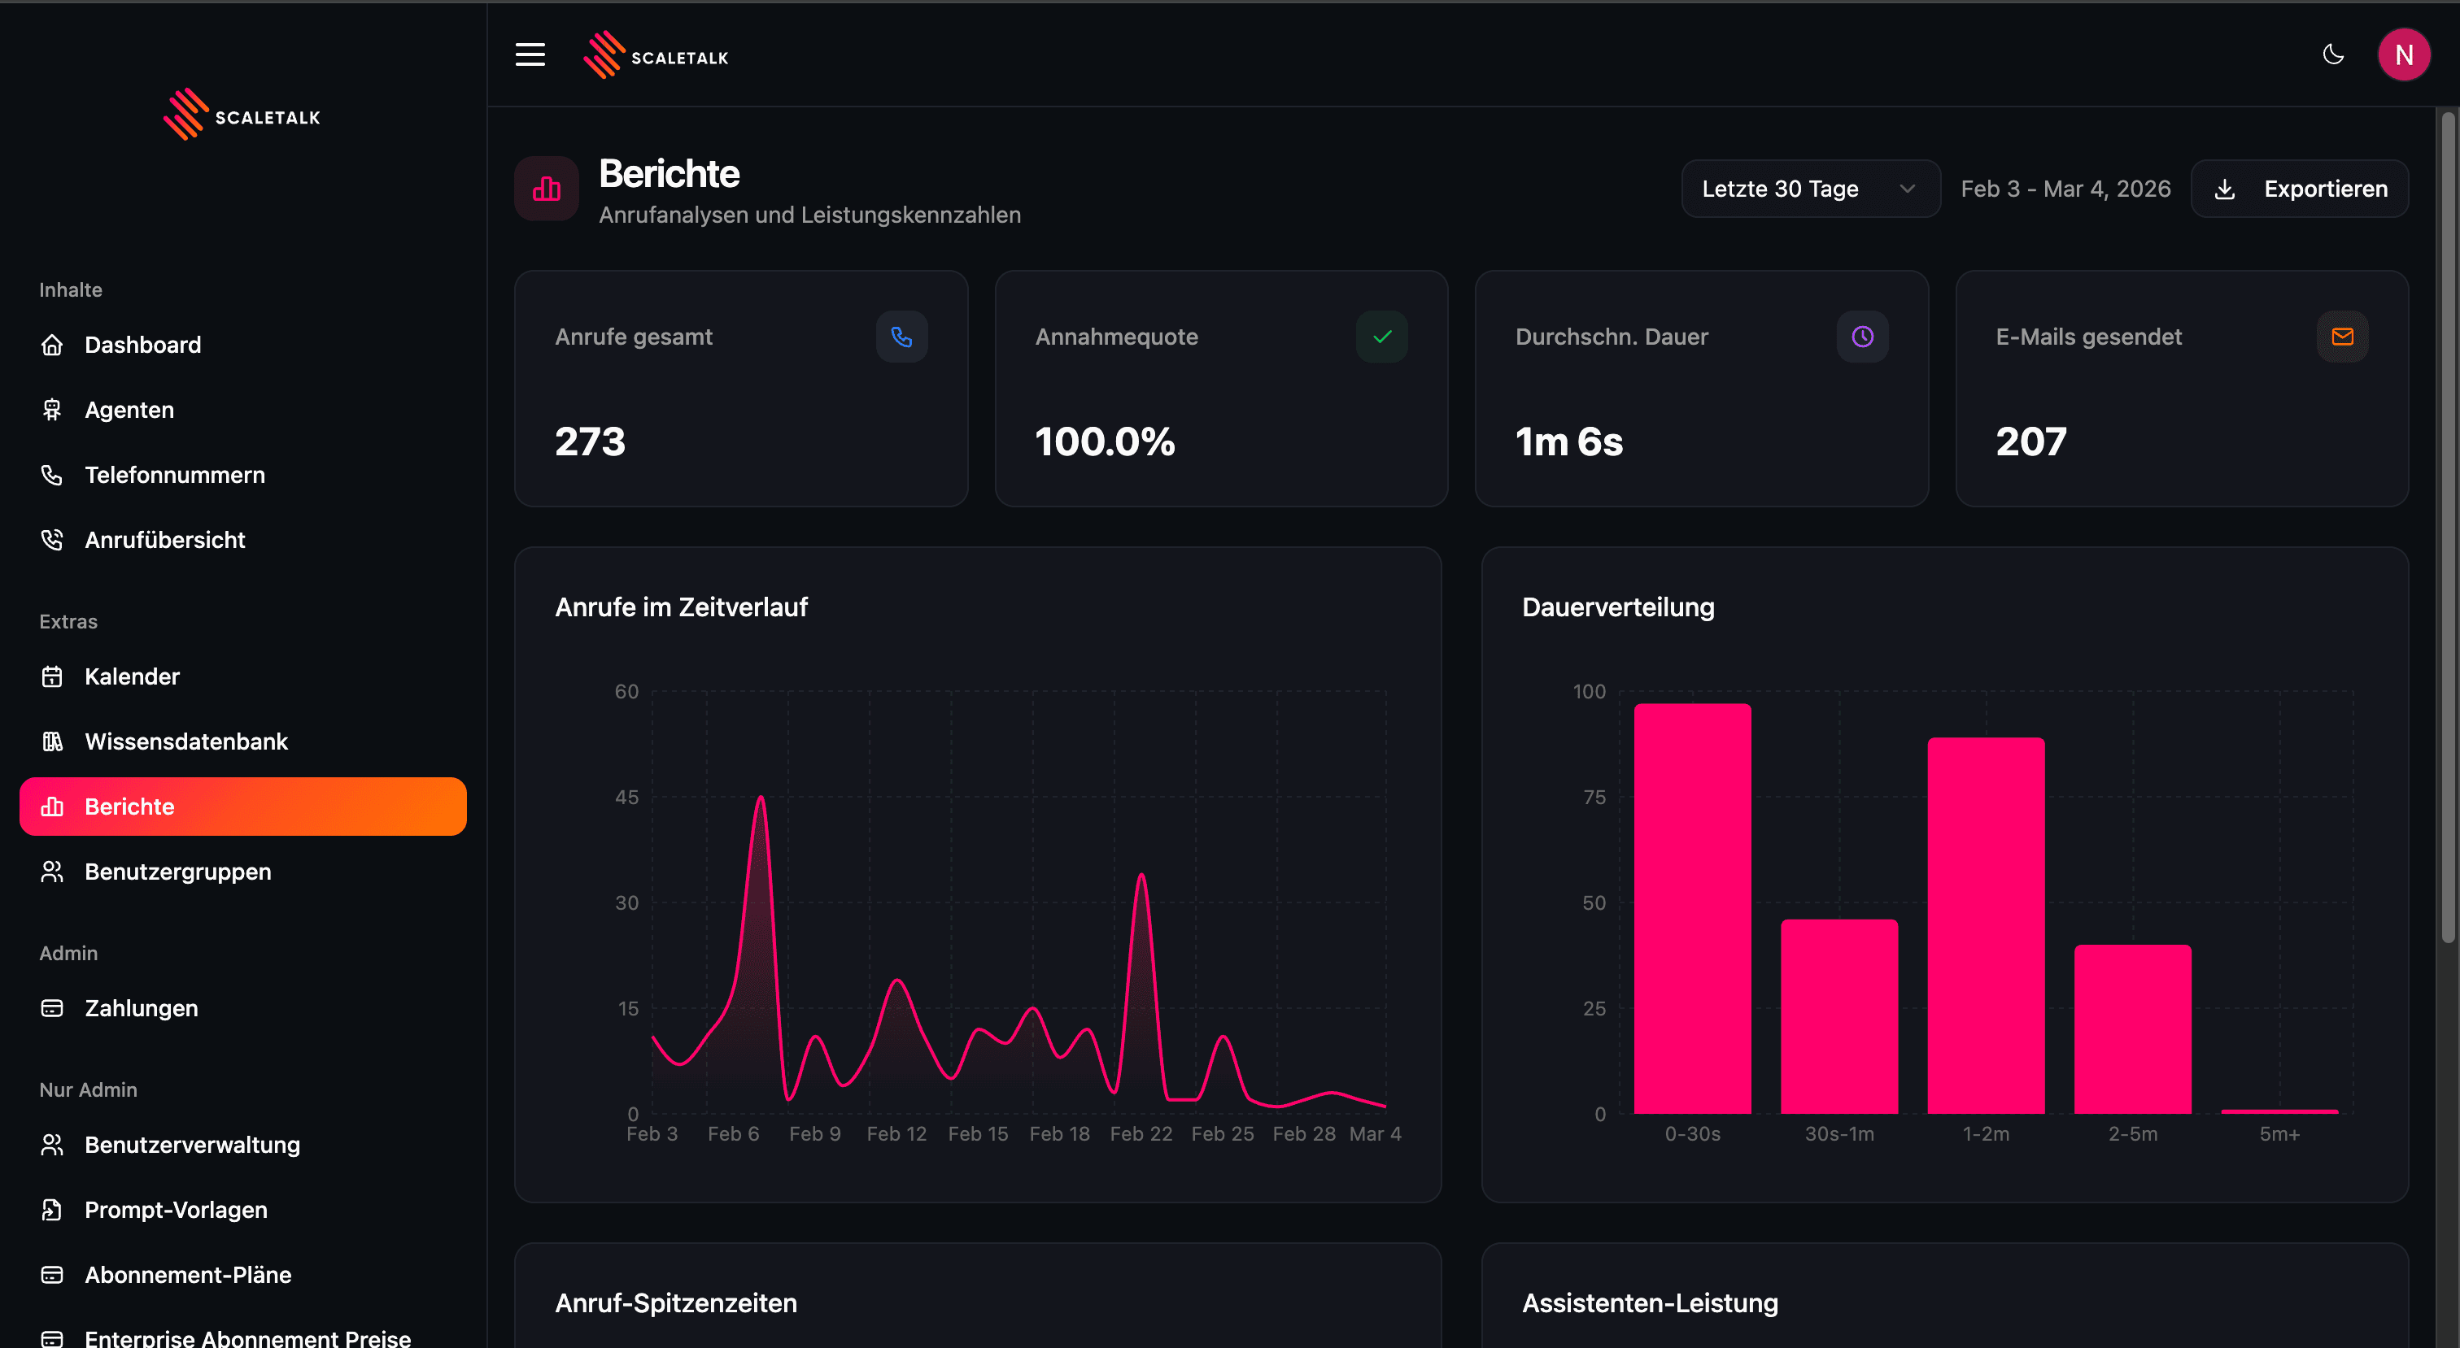The image size is (2460, 1348).
Task: Click the 0-30s bar in Dauerverteilung
Action: click(x=1691, y=907)
